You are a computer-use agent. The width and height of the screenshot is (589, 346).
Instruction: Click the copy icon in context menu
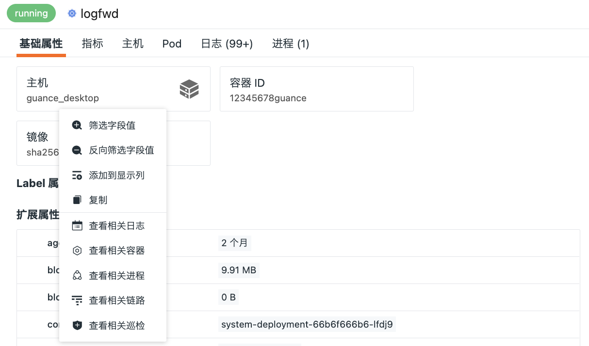(77, 200)
